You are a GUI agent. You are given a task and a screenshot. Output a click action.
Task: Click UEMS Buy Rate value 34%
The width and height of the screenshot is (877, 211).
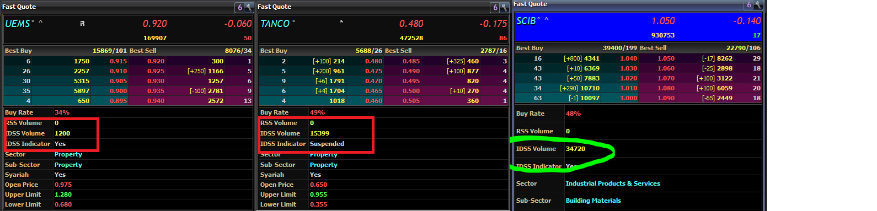pyautogui.click(x=62, y=112)
